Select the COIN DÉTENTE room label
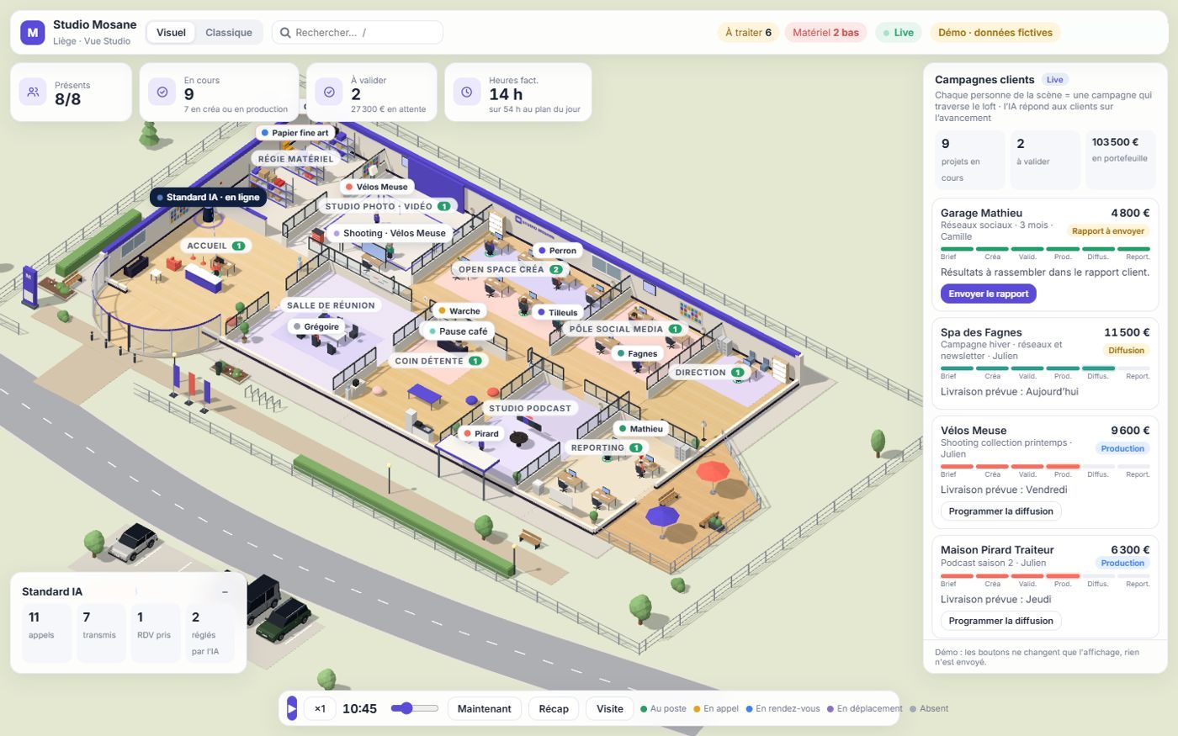1178x736 pixels. point(438,361)
